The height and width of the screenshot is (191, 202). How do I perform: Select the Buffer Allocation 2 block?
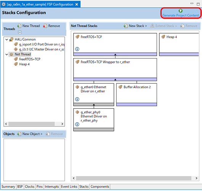136,94
